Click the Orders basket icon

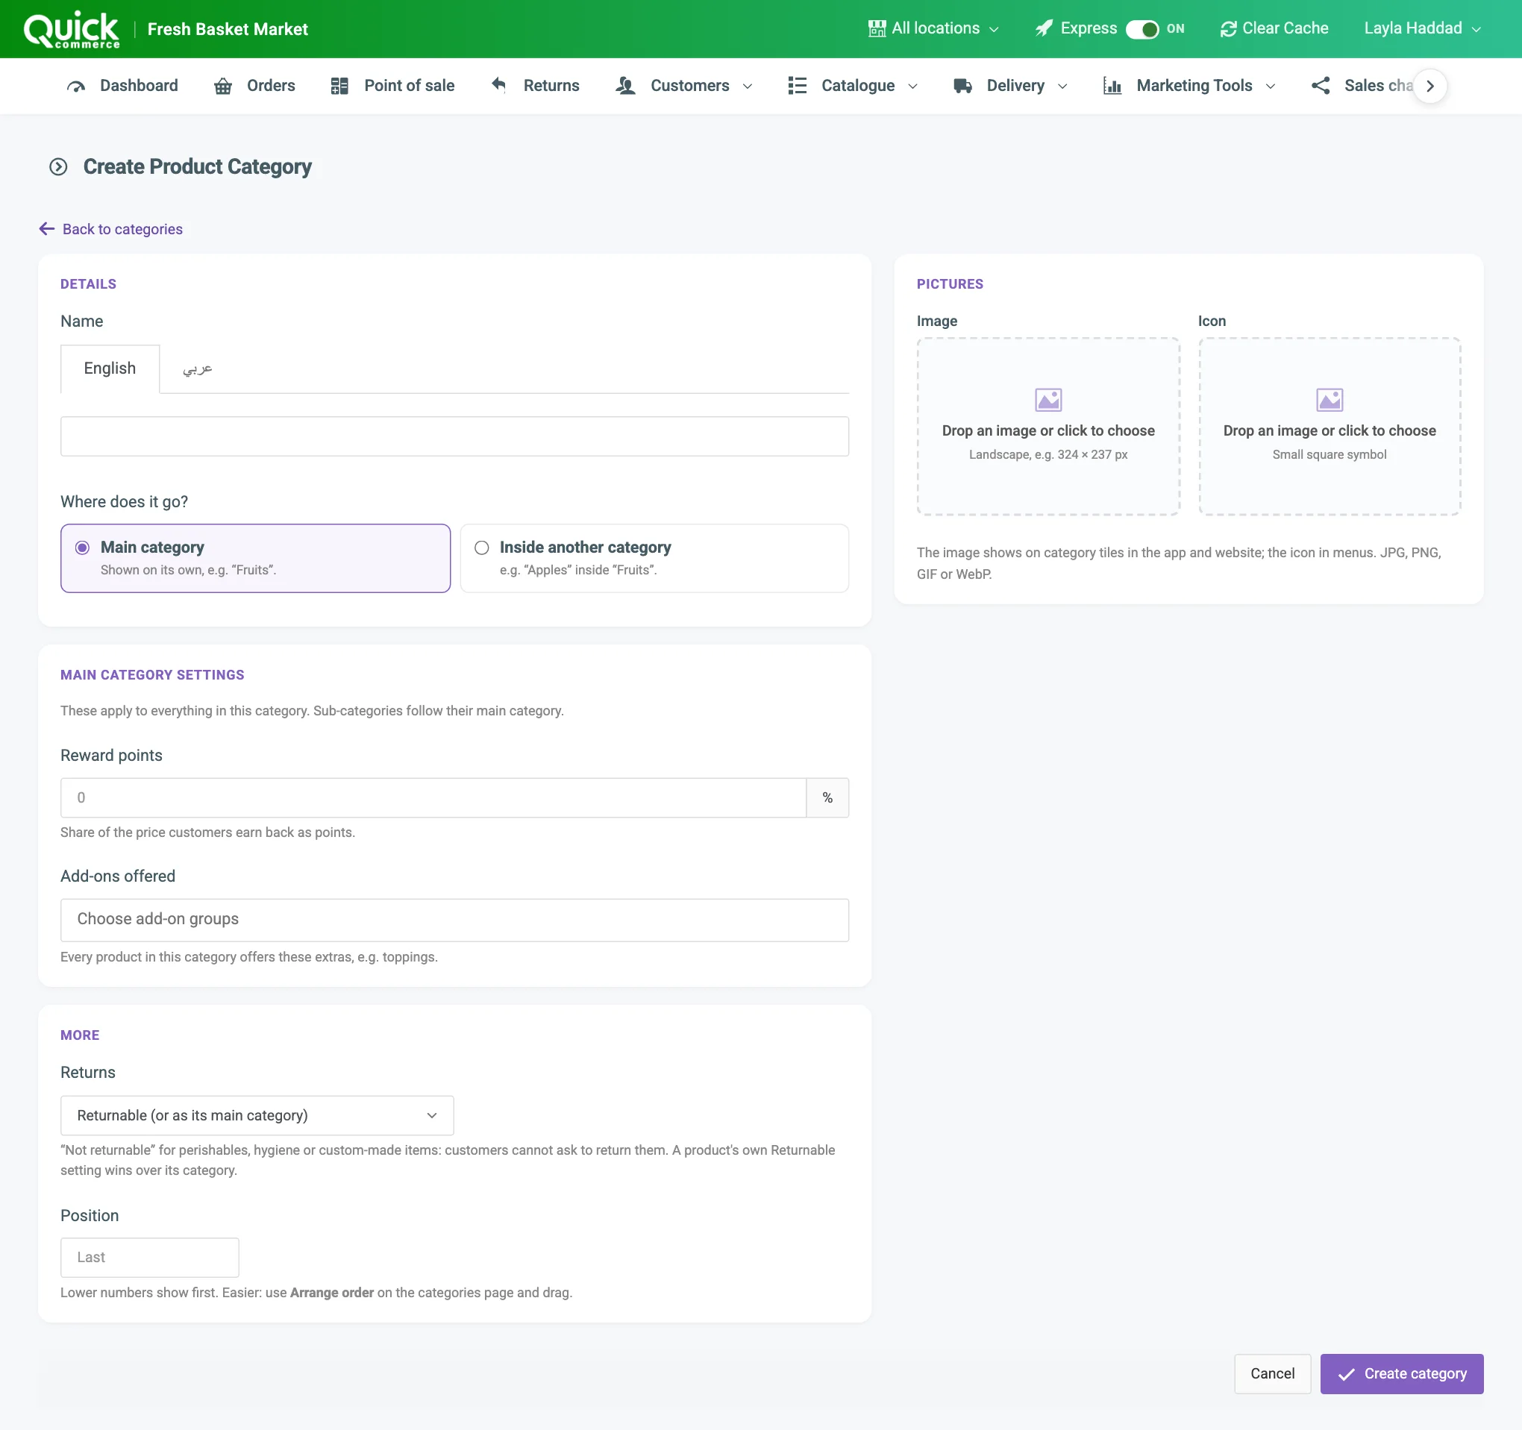(x=223, y=86)
